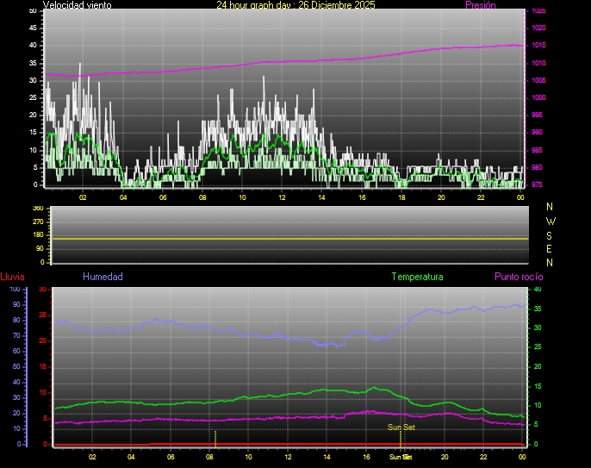
Task: Click the Presión legend label
Action: pos(480,5)
